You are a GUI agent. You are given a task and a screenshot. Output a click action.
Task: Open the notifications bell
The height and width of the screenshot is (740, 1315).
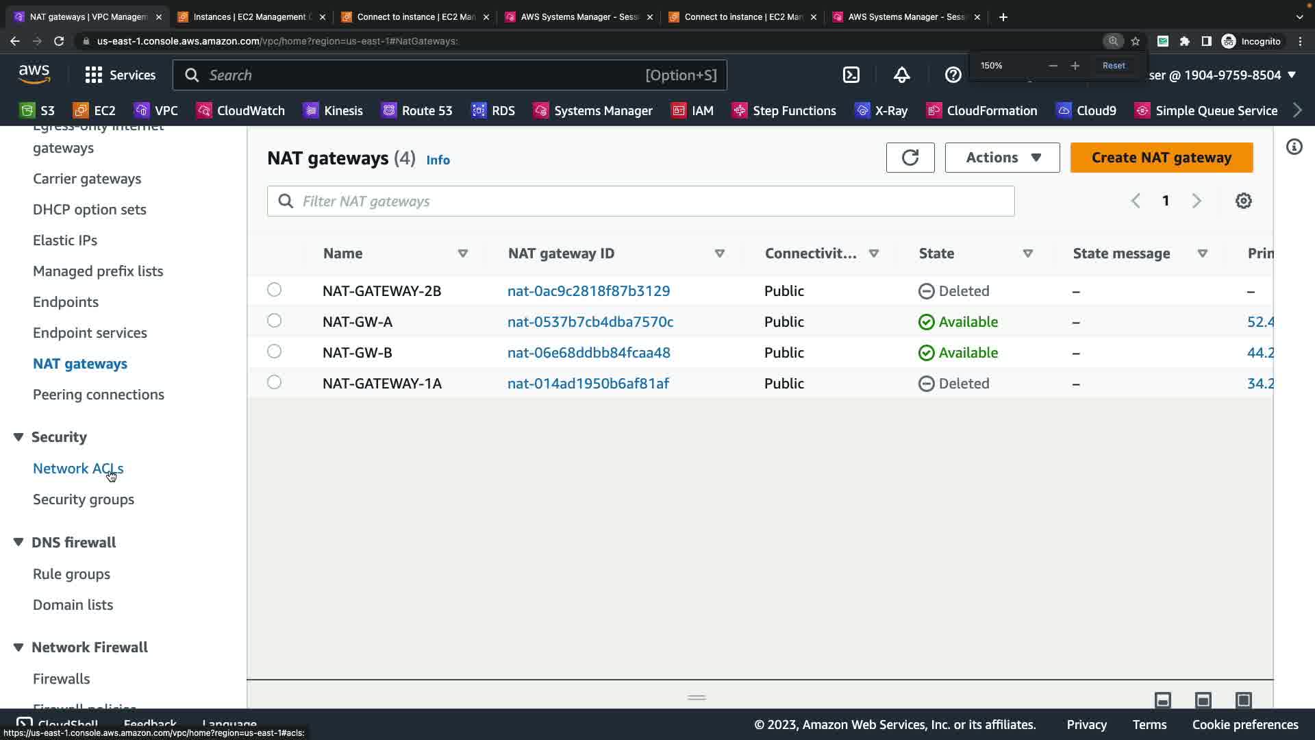tap(901, 75)
